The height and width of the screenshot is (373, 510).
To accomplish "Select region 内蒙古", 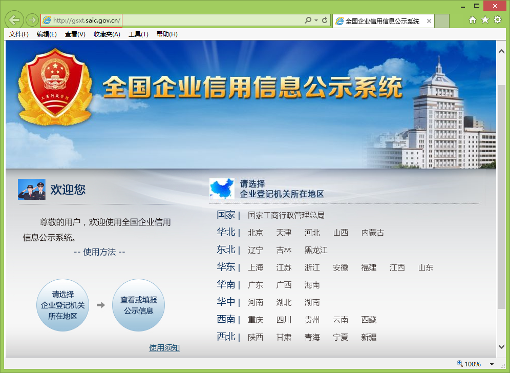I will (x=373, y=233).
